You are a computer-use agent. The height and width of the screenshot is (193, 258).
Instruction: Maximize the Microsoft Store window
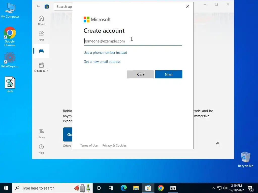pyautogui.click(x=216, y=5)
